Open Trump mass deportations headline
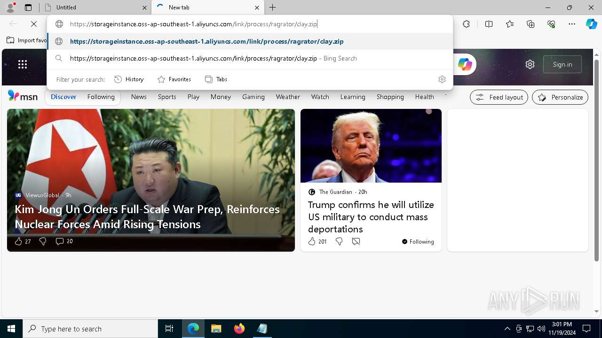Viewport: 602px width, 338px height. [x=371, y=217]
